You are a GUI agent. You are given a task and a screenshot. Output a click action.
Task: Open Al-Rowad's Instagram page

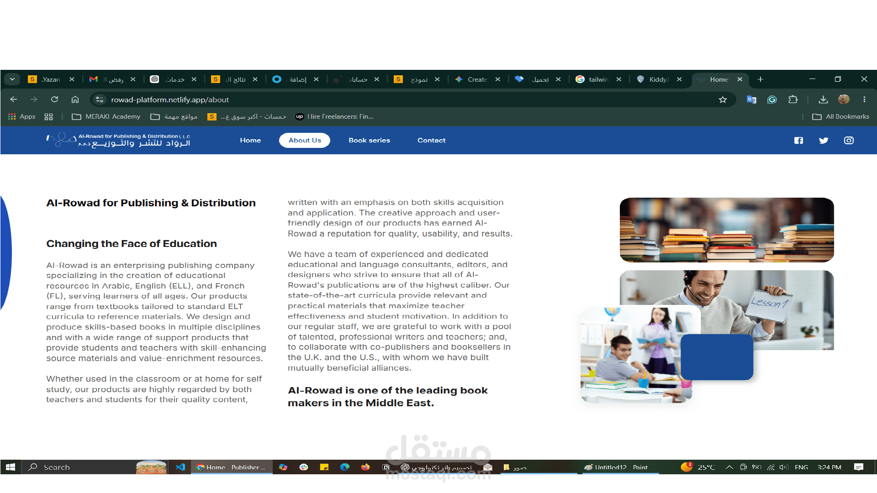[x=849, y=141]
